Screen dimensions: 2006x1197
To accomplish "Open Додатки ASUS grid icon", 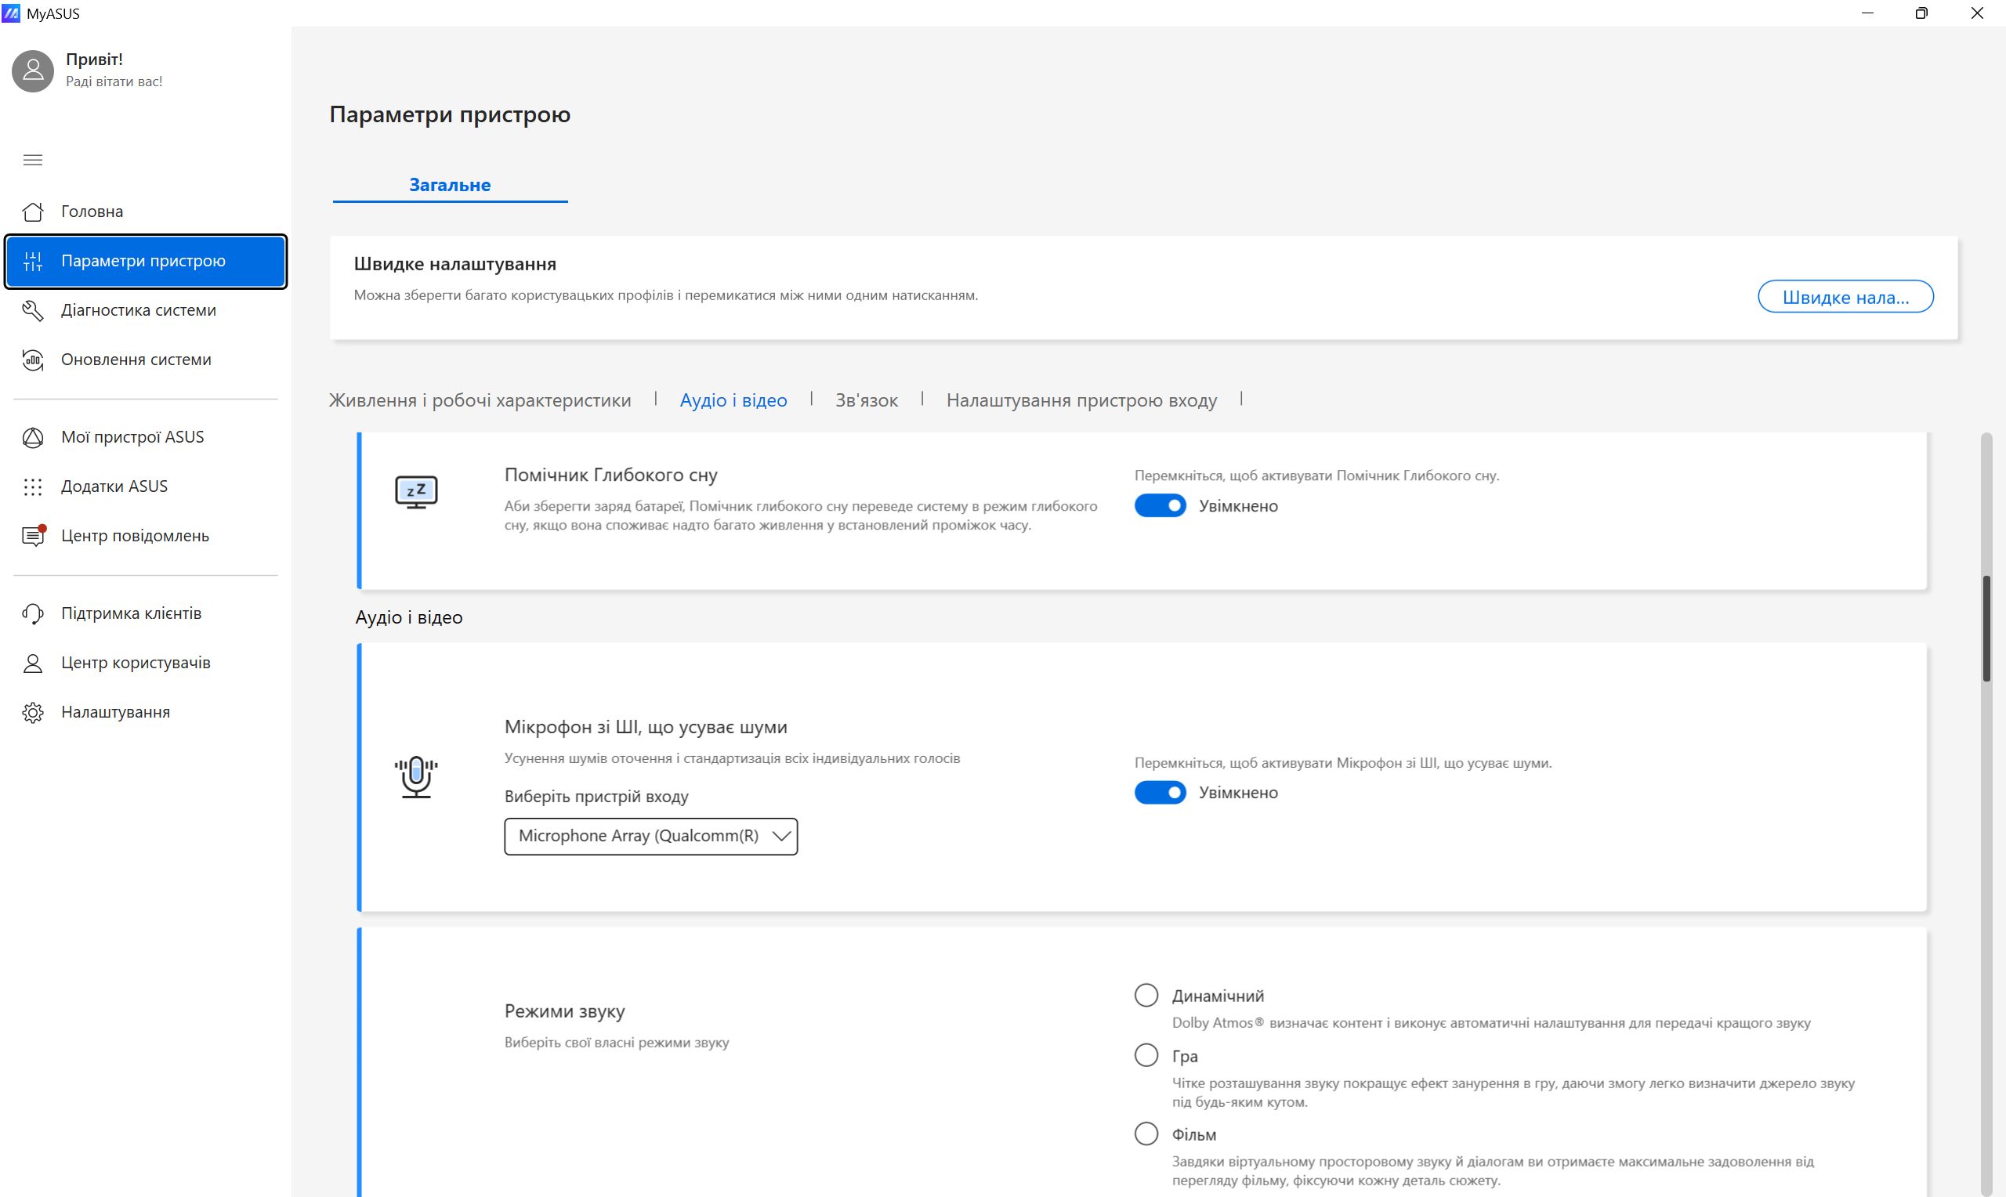I will tap(33, 486).
